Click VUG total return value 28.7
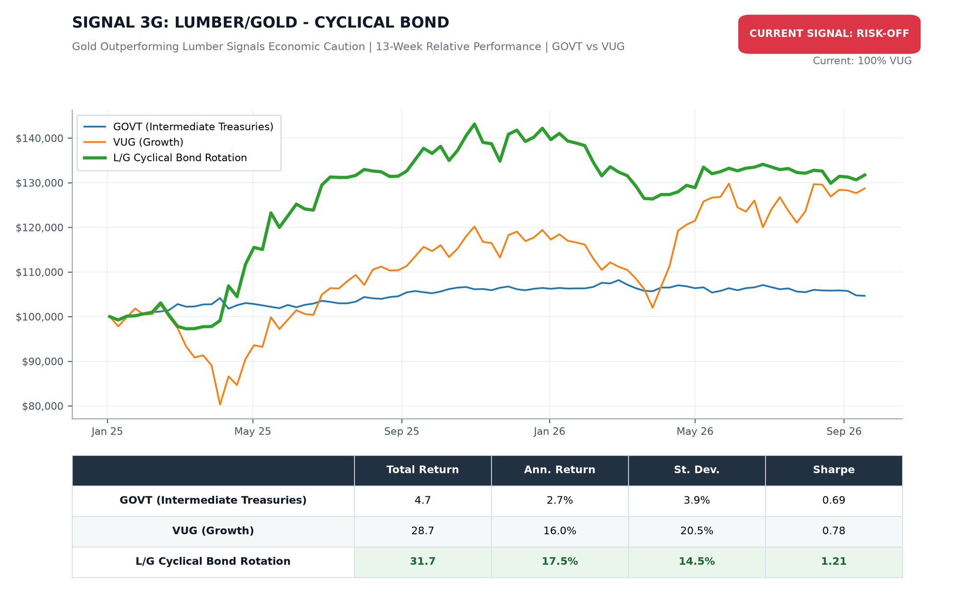This screenshot has width=960, height=611. 423,531
